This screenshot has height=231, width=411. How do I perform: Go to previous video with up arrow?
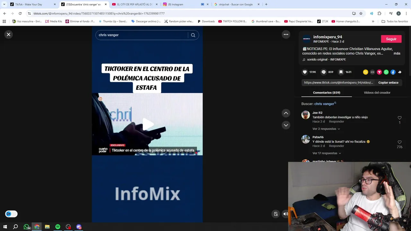[286, 113]
